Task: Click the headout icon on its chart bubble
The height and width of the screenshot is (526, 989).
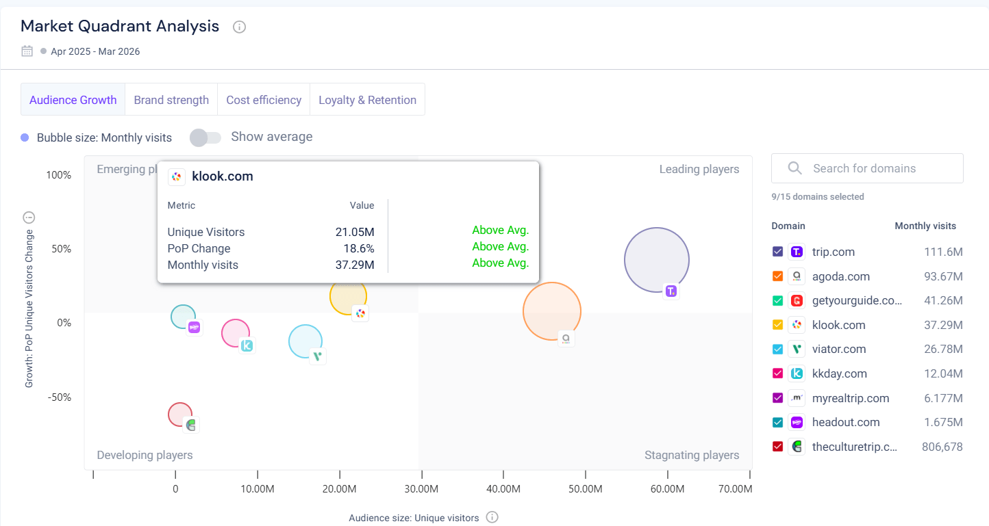Action: pyautogui.click(x=194, y=328)
